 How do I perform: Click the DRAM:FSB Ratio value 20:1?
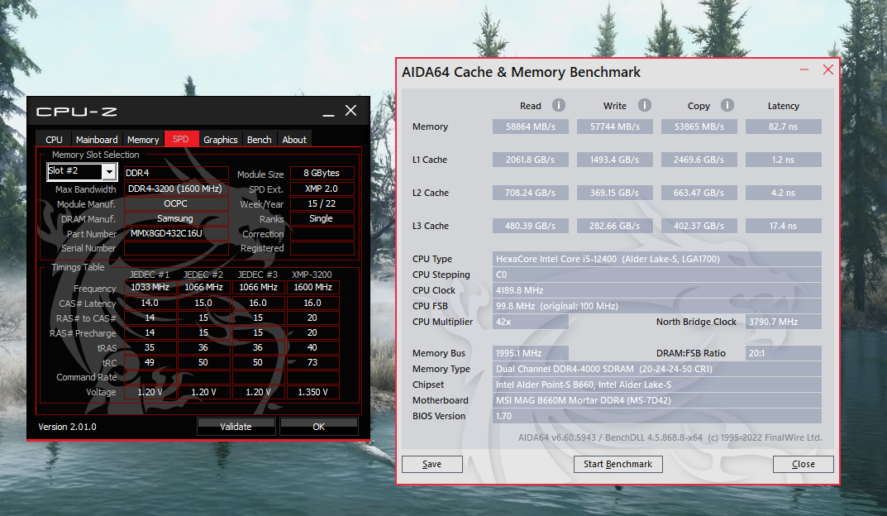(x=784, y=353)
